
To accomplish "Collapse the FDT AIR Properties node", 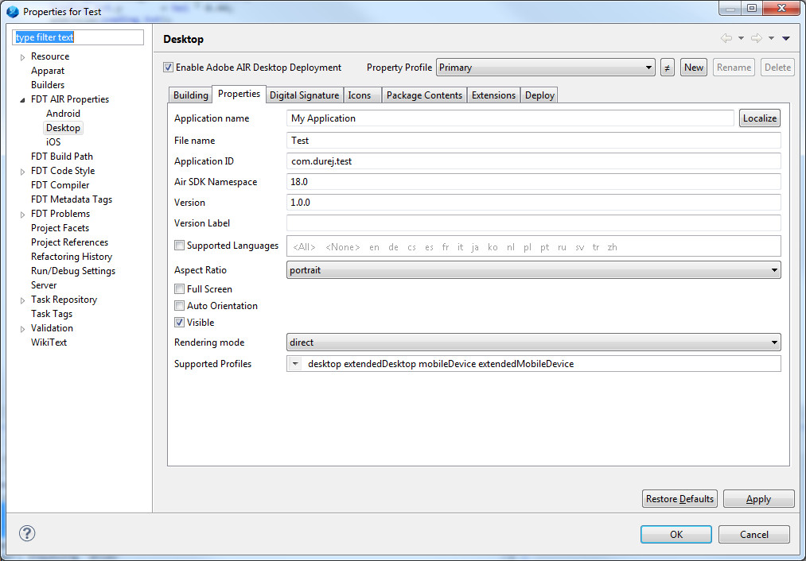I will coord(22,100).
